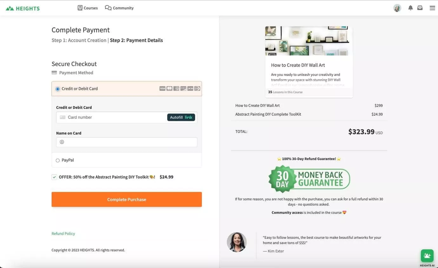The width and height of the screenshot is (438, 268).
Task: Open the notifications bell
Action: coord(410,8)
